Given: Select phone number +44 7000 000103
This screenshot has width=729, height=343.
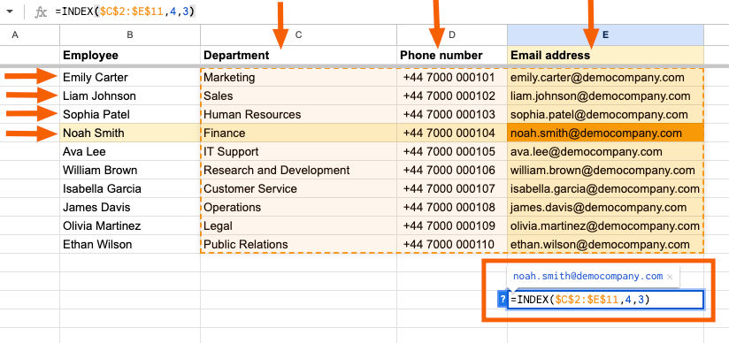Looking at the screenshot, I should coord(452,114).
